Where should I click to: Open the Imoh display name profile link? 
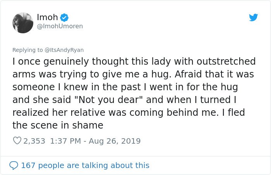coord(47,17)
